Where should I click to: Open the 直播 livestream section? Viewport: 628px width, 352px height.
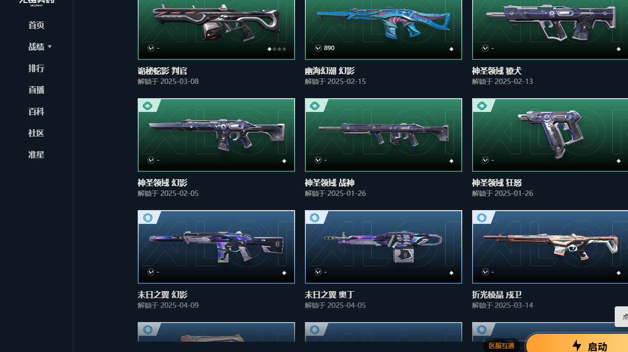tap(36, 90)
